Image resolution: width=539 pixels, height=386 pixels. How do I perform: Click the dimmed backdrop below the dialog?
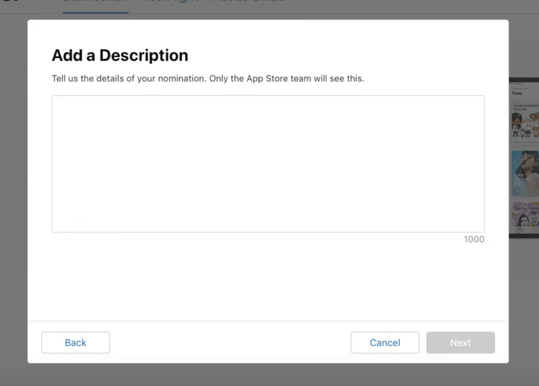(x=269, y=375)
